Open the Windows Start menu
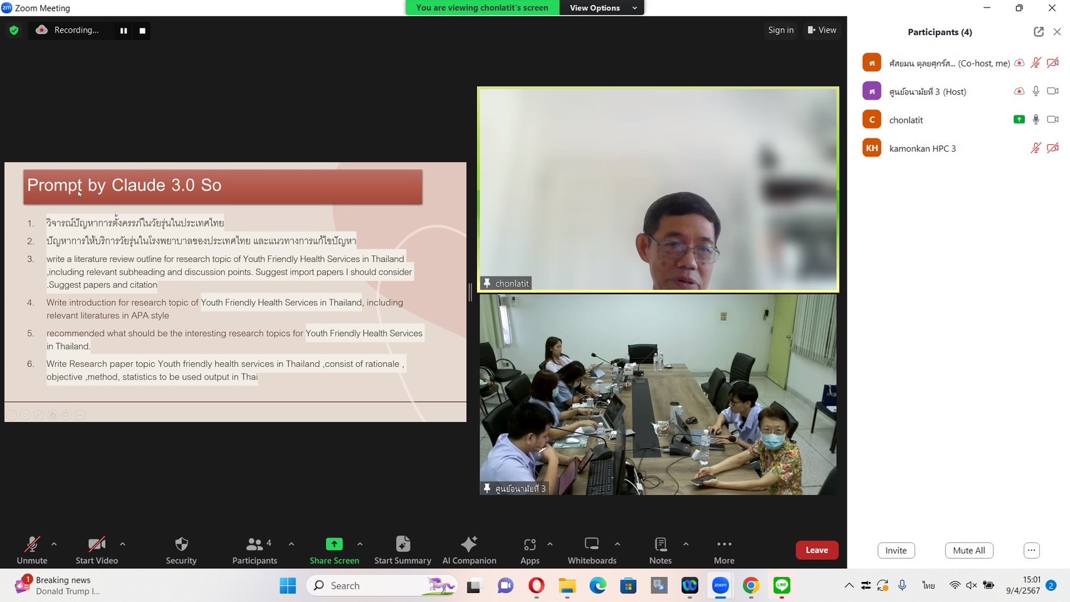This screenshot has height=602, width=1070. pyautogui.click(x=288, y=586)
